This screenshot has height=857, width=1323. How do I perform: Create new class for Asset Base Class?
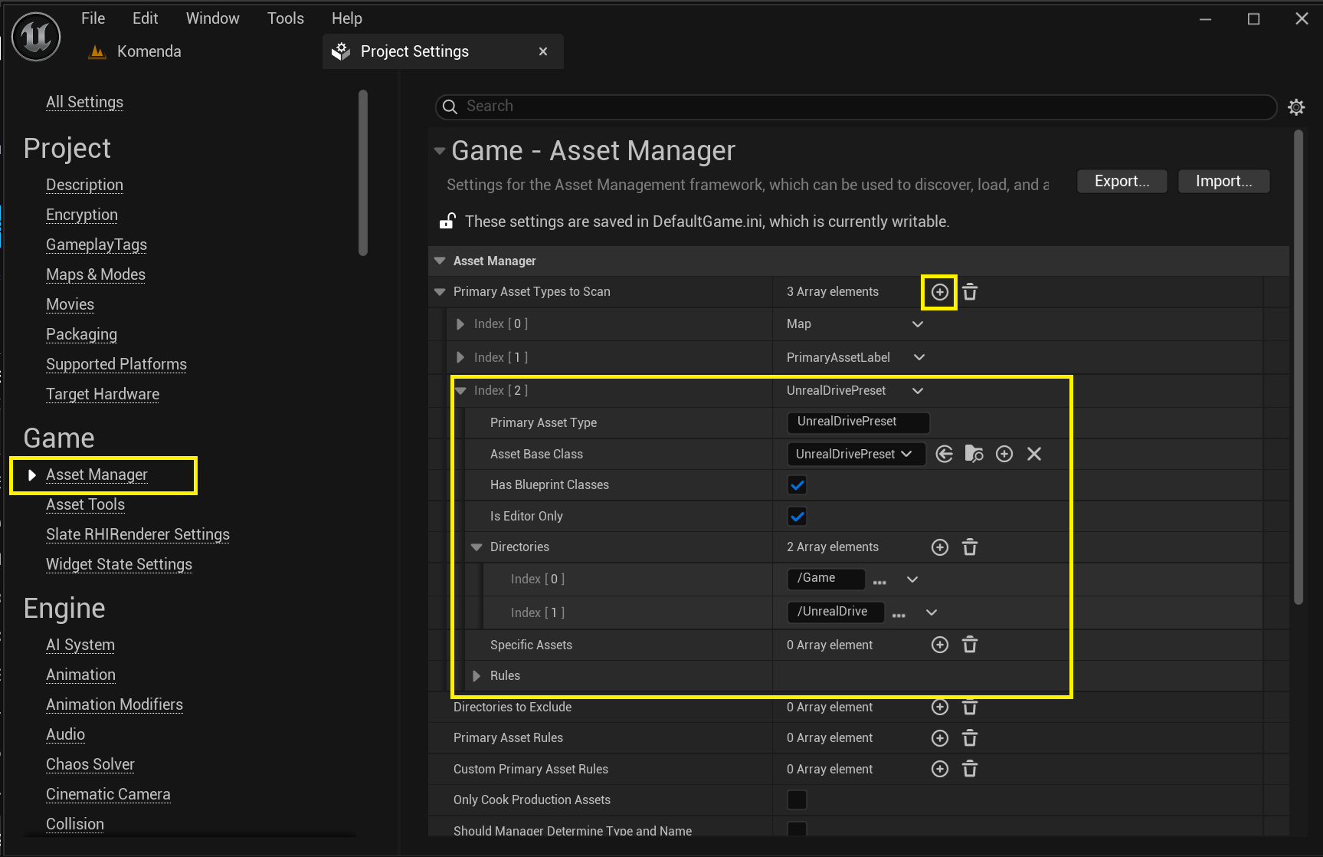pos(1004,454)
